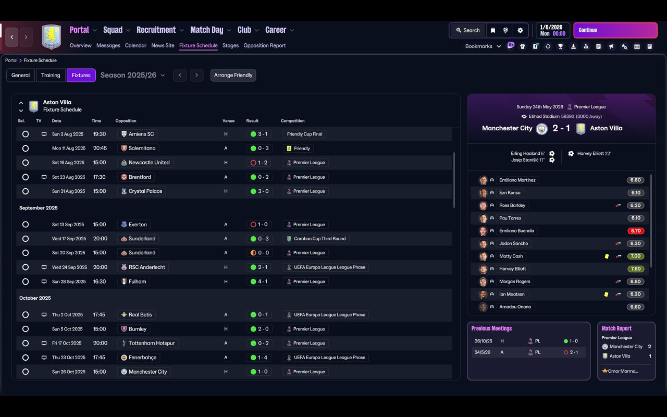Toggle the Aston Villa Fixture Schedule expander arrows
667x417 pixels.
tap(21, 106)
